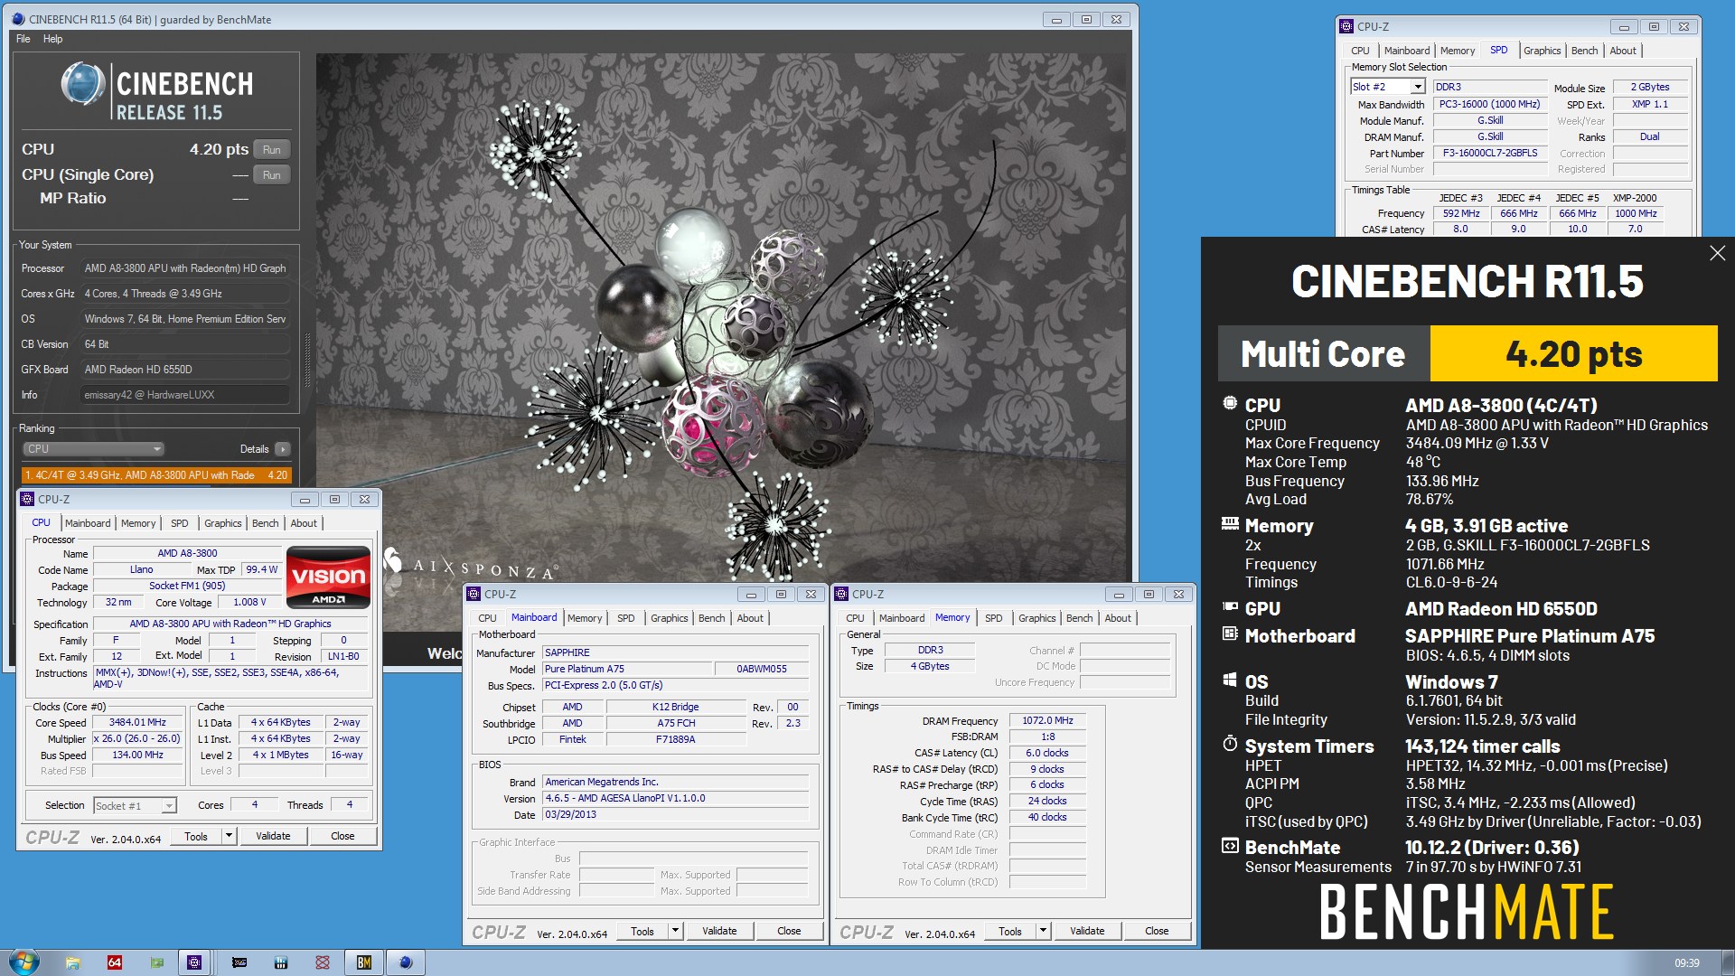Open Memory tab in CPU-Z CPU window
The height and width of the screenshot is (976, 1735).
[138, 523]
